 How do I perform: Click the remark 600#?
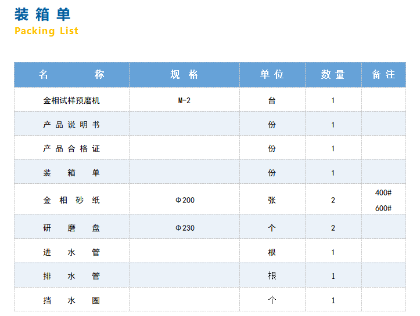(x=383, y=208)
